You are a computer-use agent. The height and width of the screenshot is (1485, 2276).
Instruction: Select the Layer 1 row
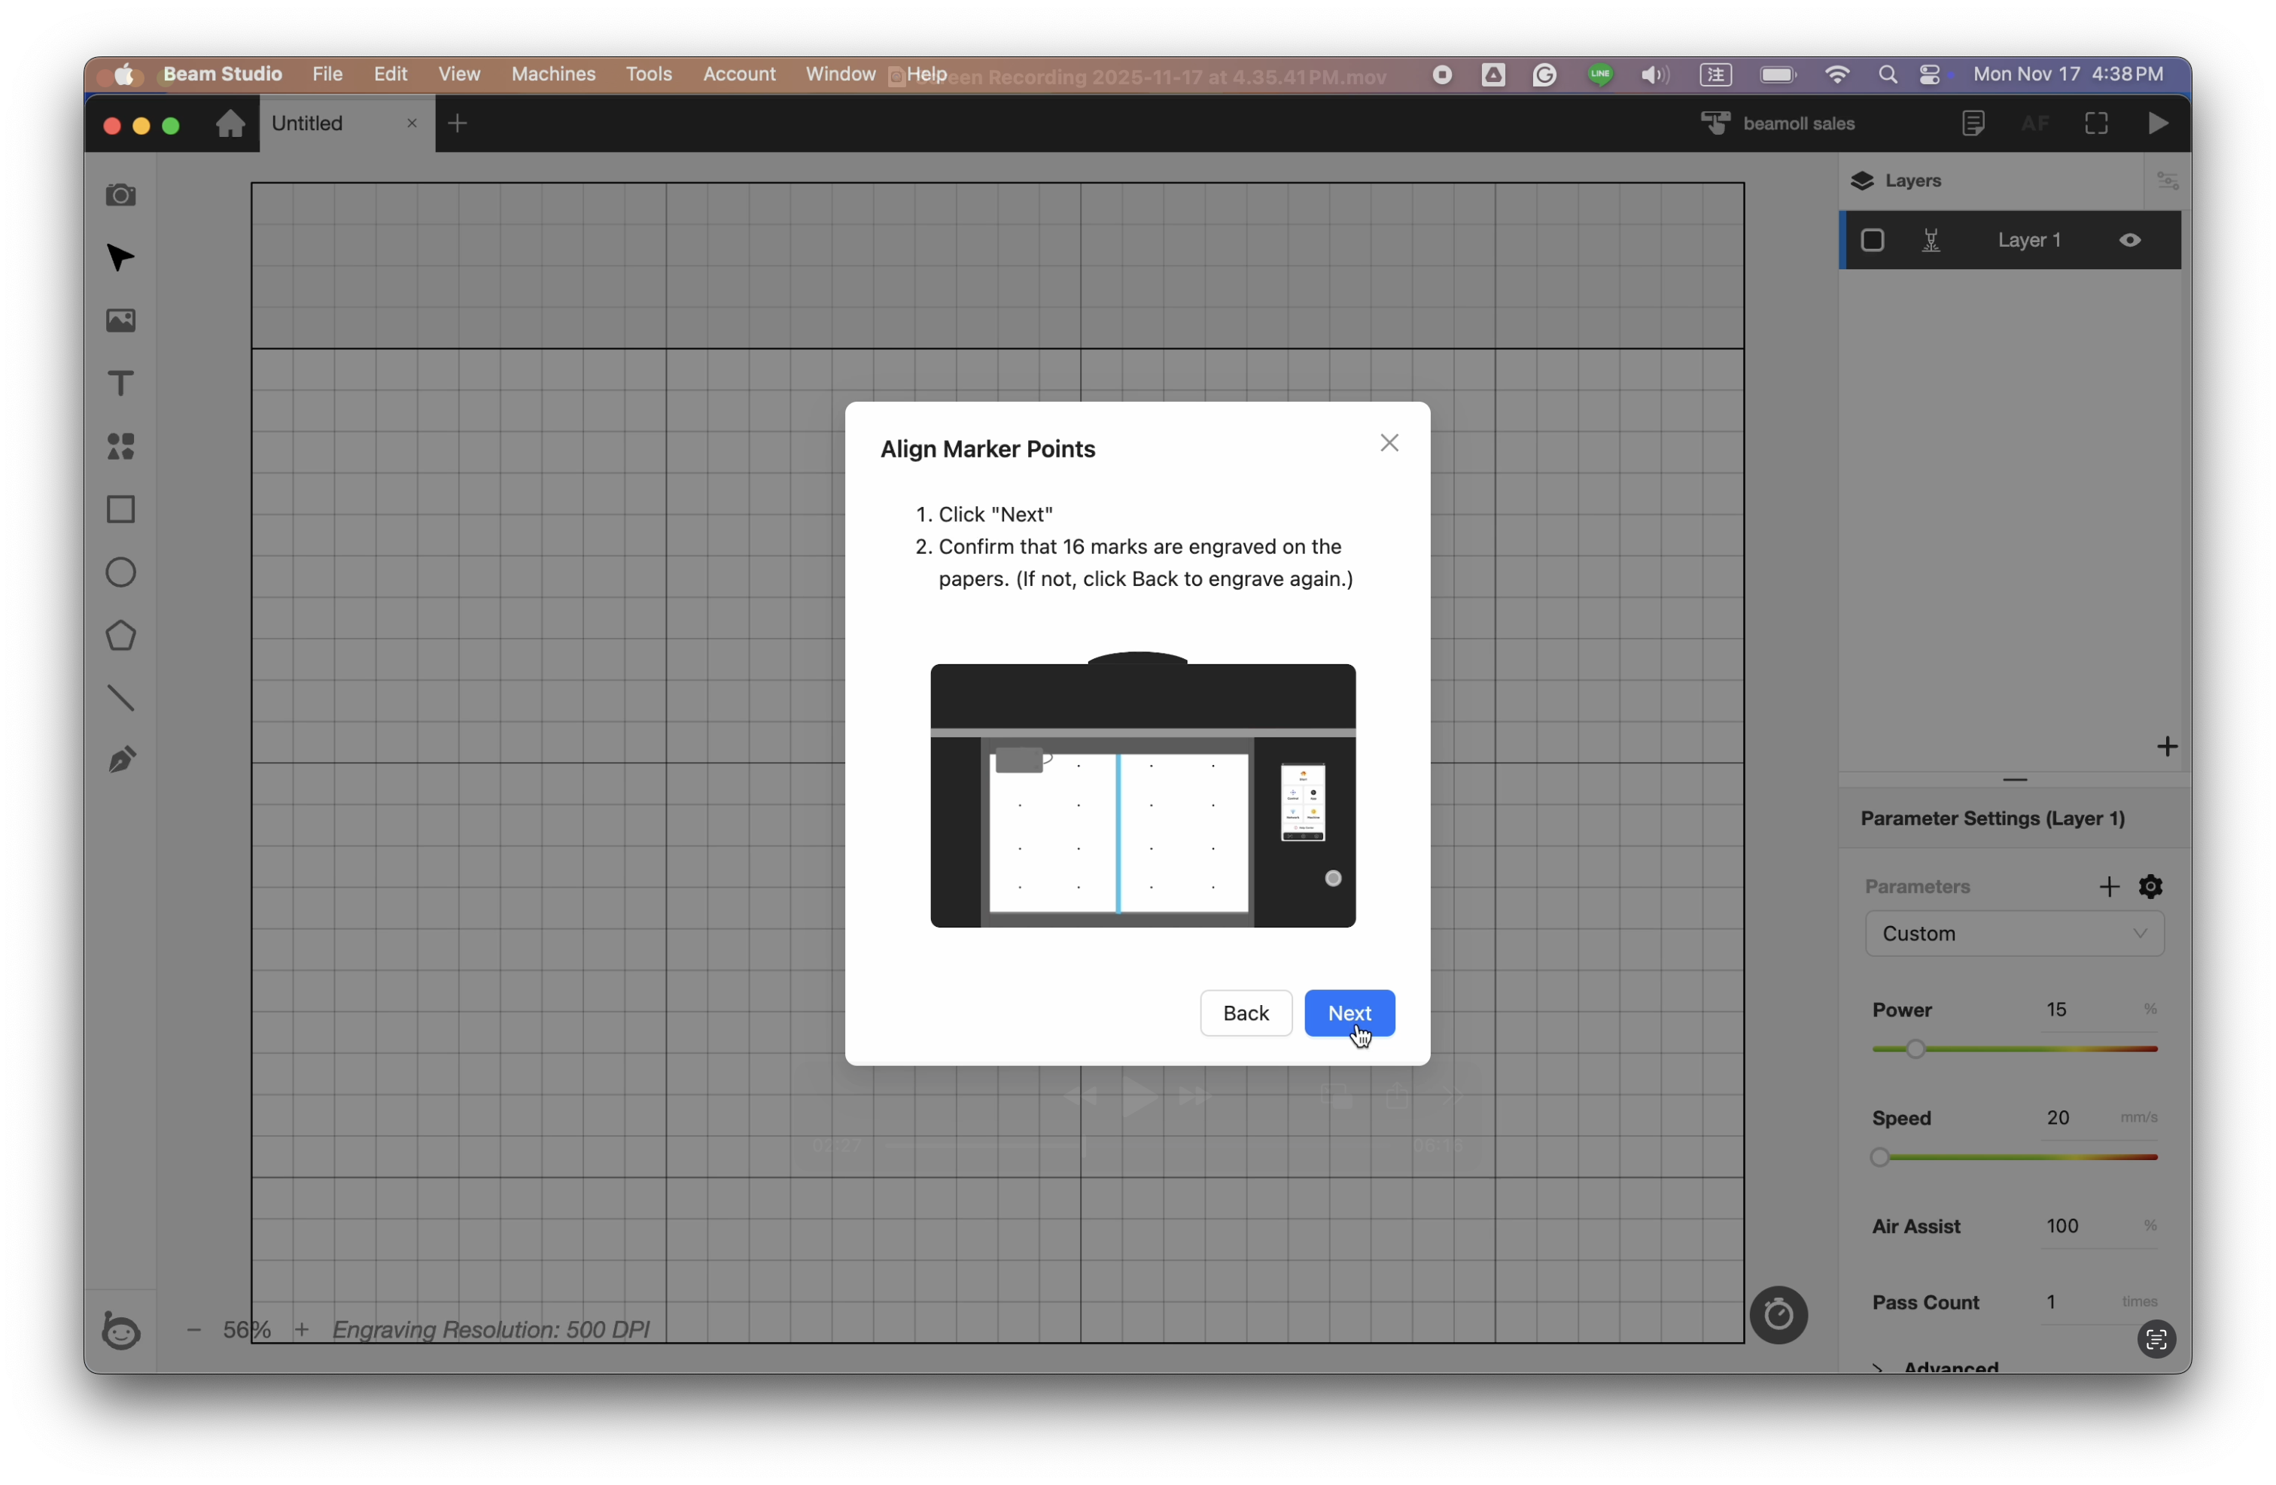[2010, 241]
